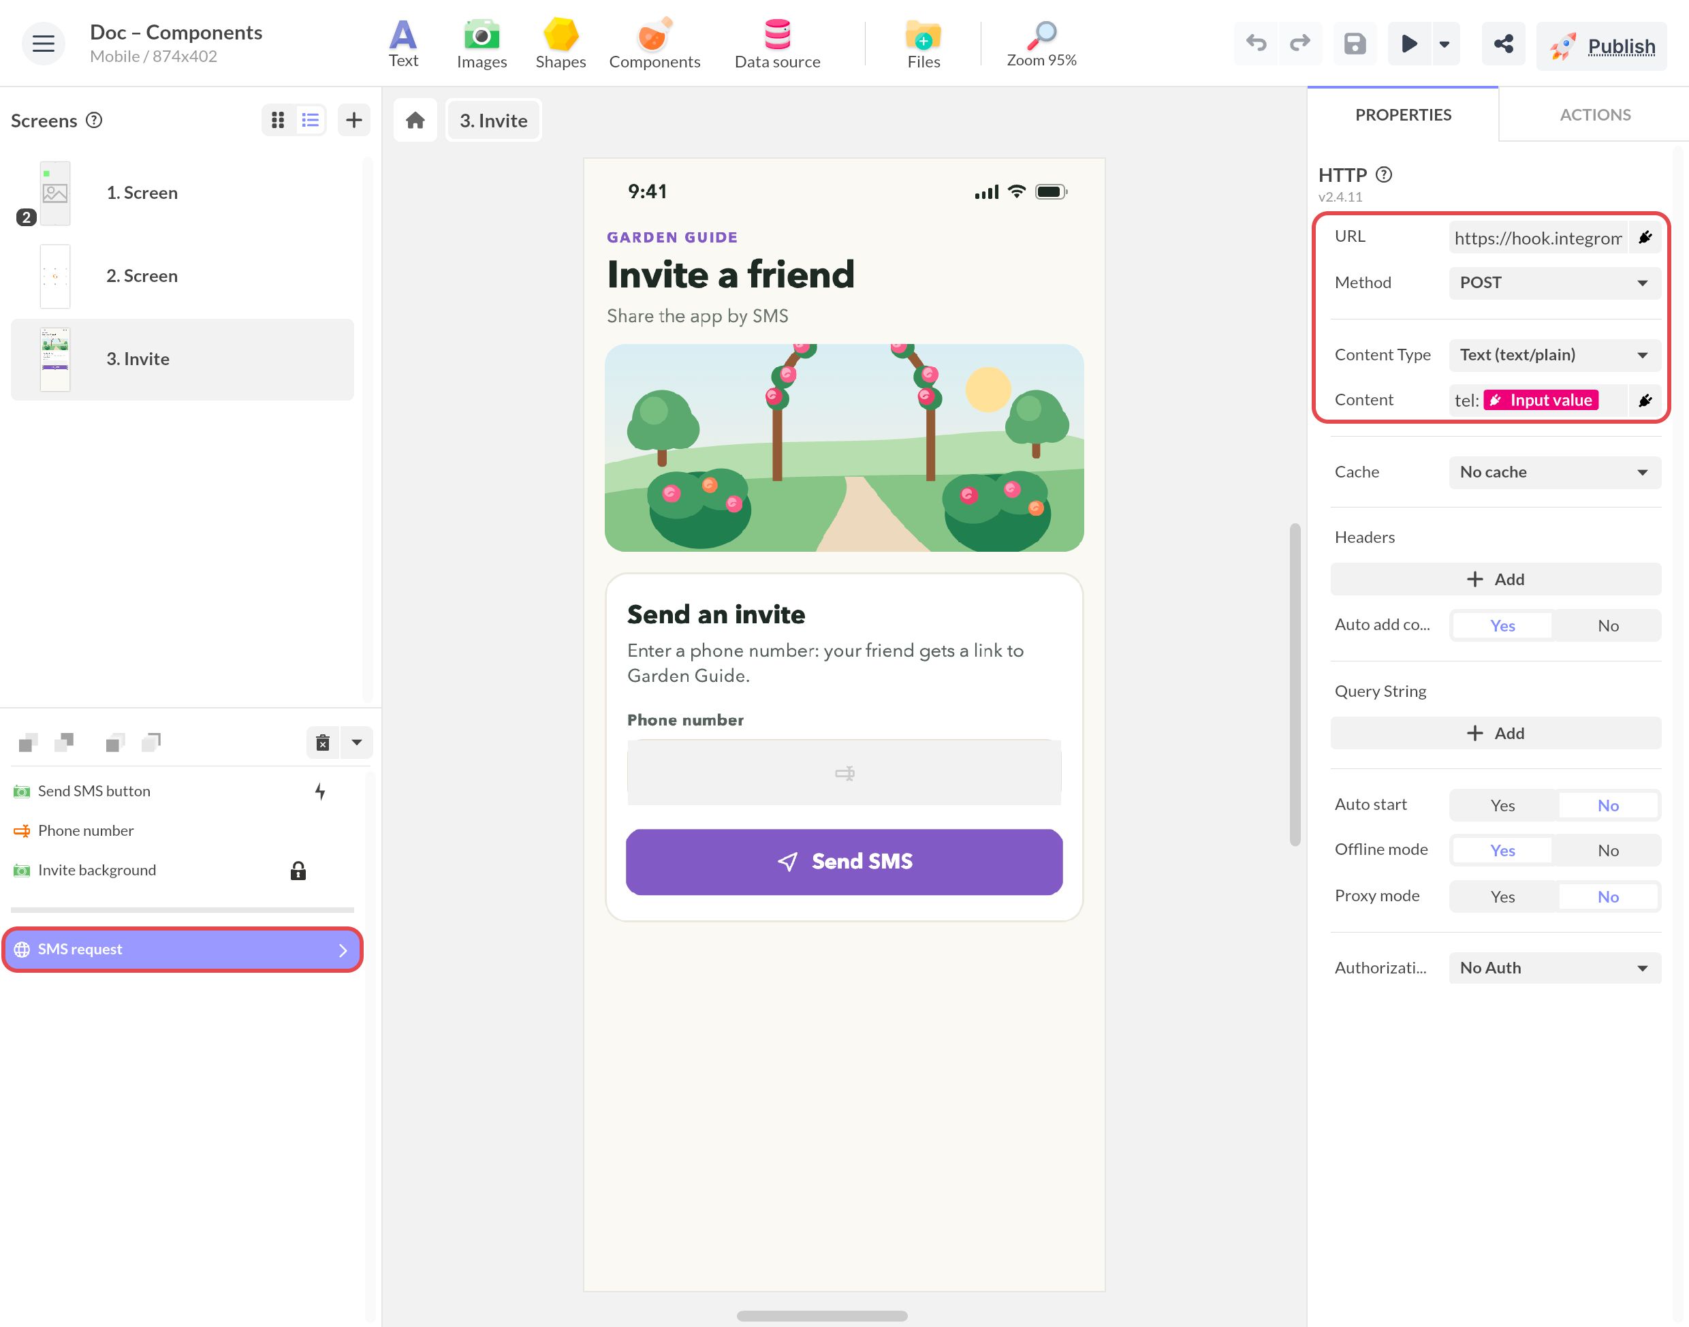The height and width of the screenshot is (1327, 1689).
Task: Open the Content Type dropdown
Action: click(1555, 355)
